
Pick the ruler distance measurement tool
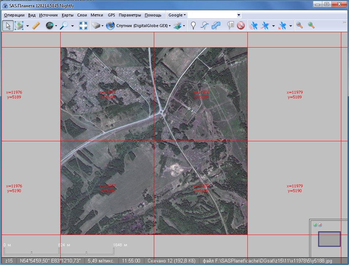(36, 26)
